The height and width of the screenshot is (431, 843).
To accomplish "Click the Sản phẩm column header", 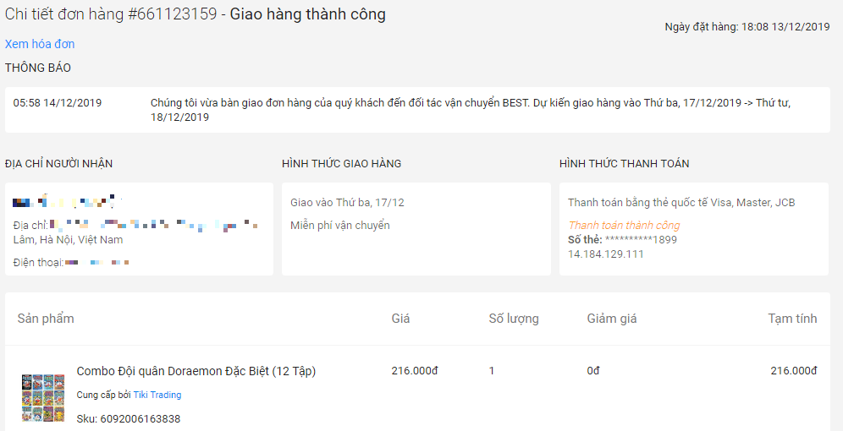I will tap(46, 319).
